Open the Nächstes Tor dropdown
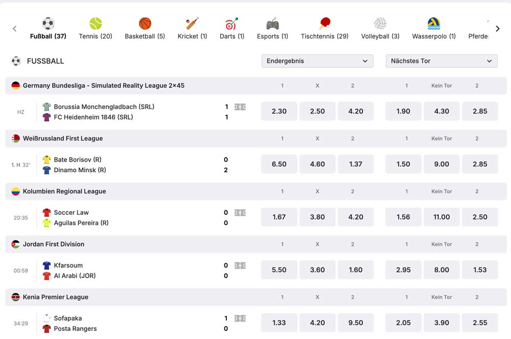 (x=441, y=61)
